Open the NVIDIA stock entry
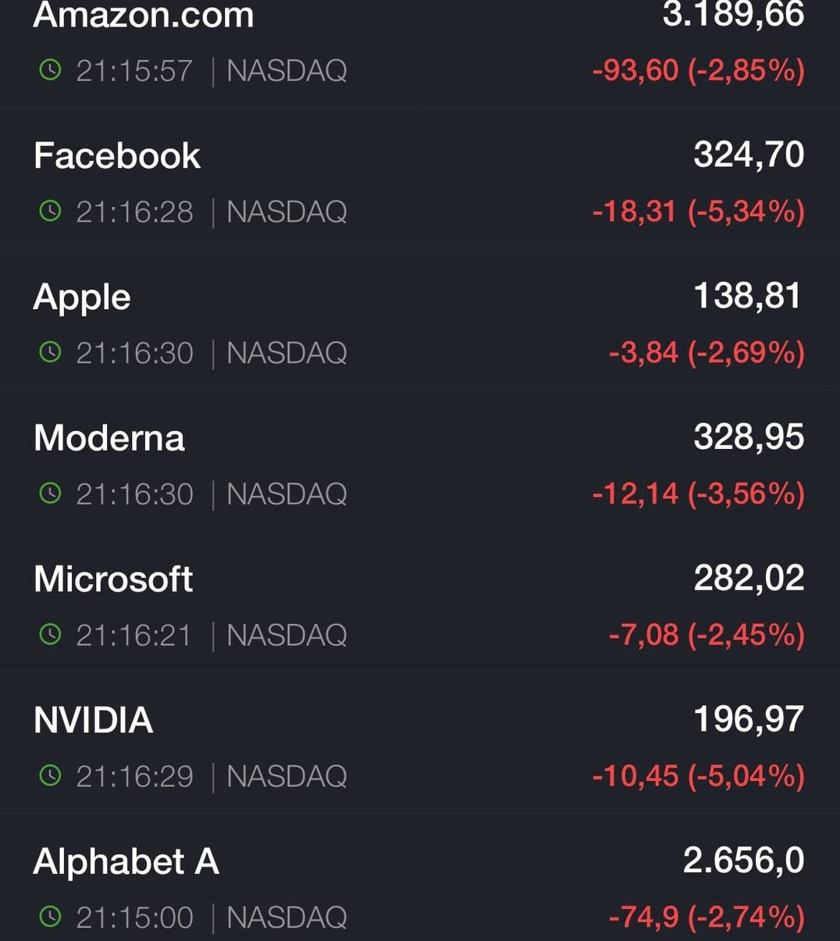The image size is (840, 941). click(93, 720)
